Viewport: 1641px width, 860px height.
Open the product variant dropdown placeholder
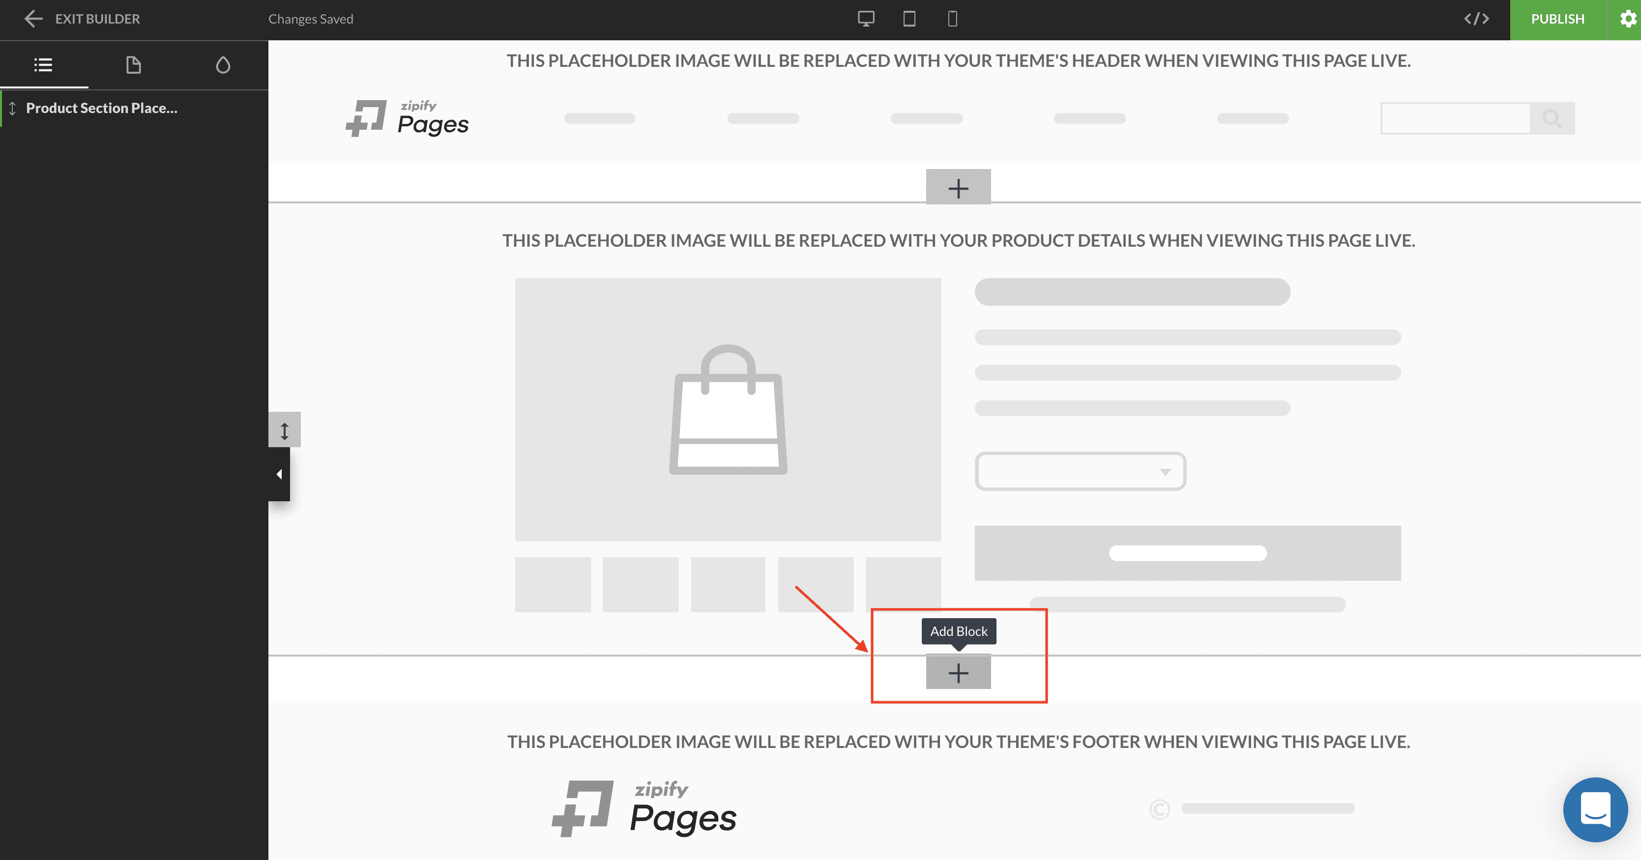(x=1080, y=472)
